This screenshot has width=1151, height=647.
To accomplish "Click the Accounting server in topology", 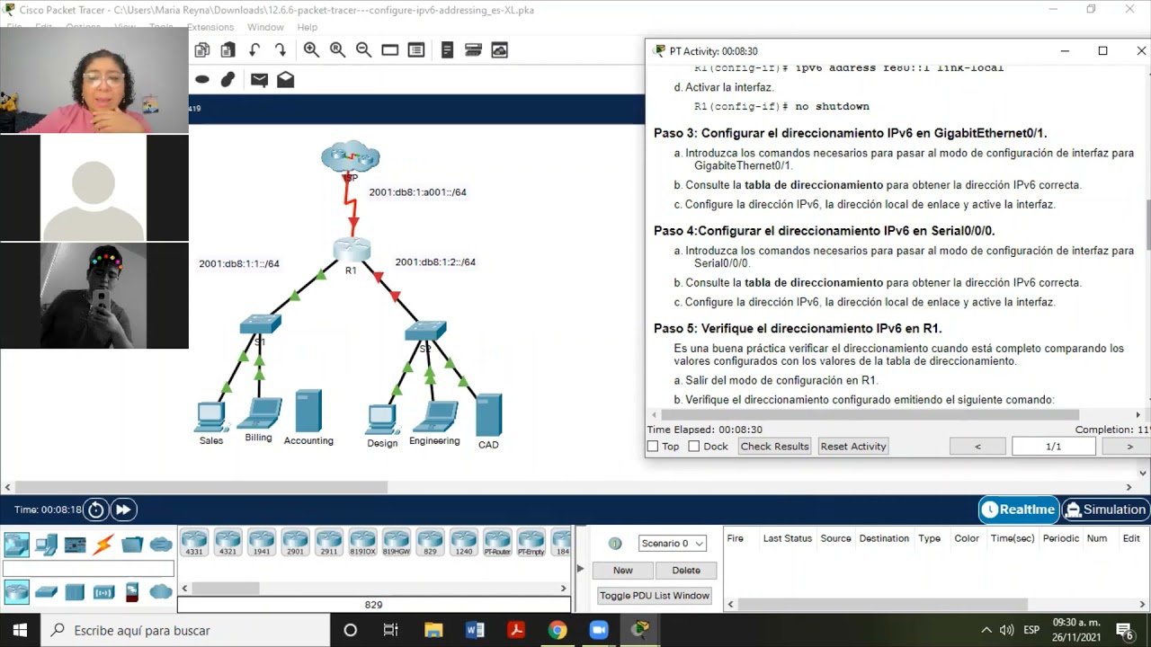I will pyautogui.click(x=308, y=411).
